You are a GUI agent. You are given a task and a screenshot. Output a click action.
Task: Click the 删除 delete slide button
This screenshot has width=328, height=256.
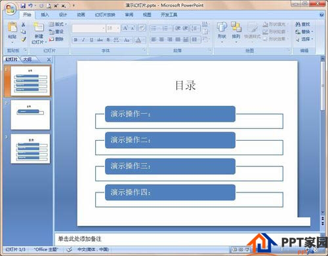pos(56,39)
